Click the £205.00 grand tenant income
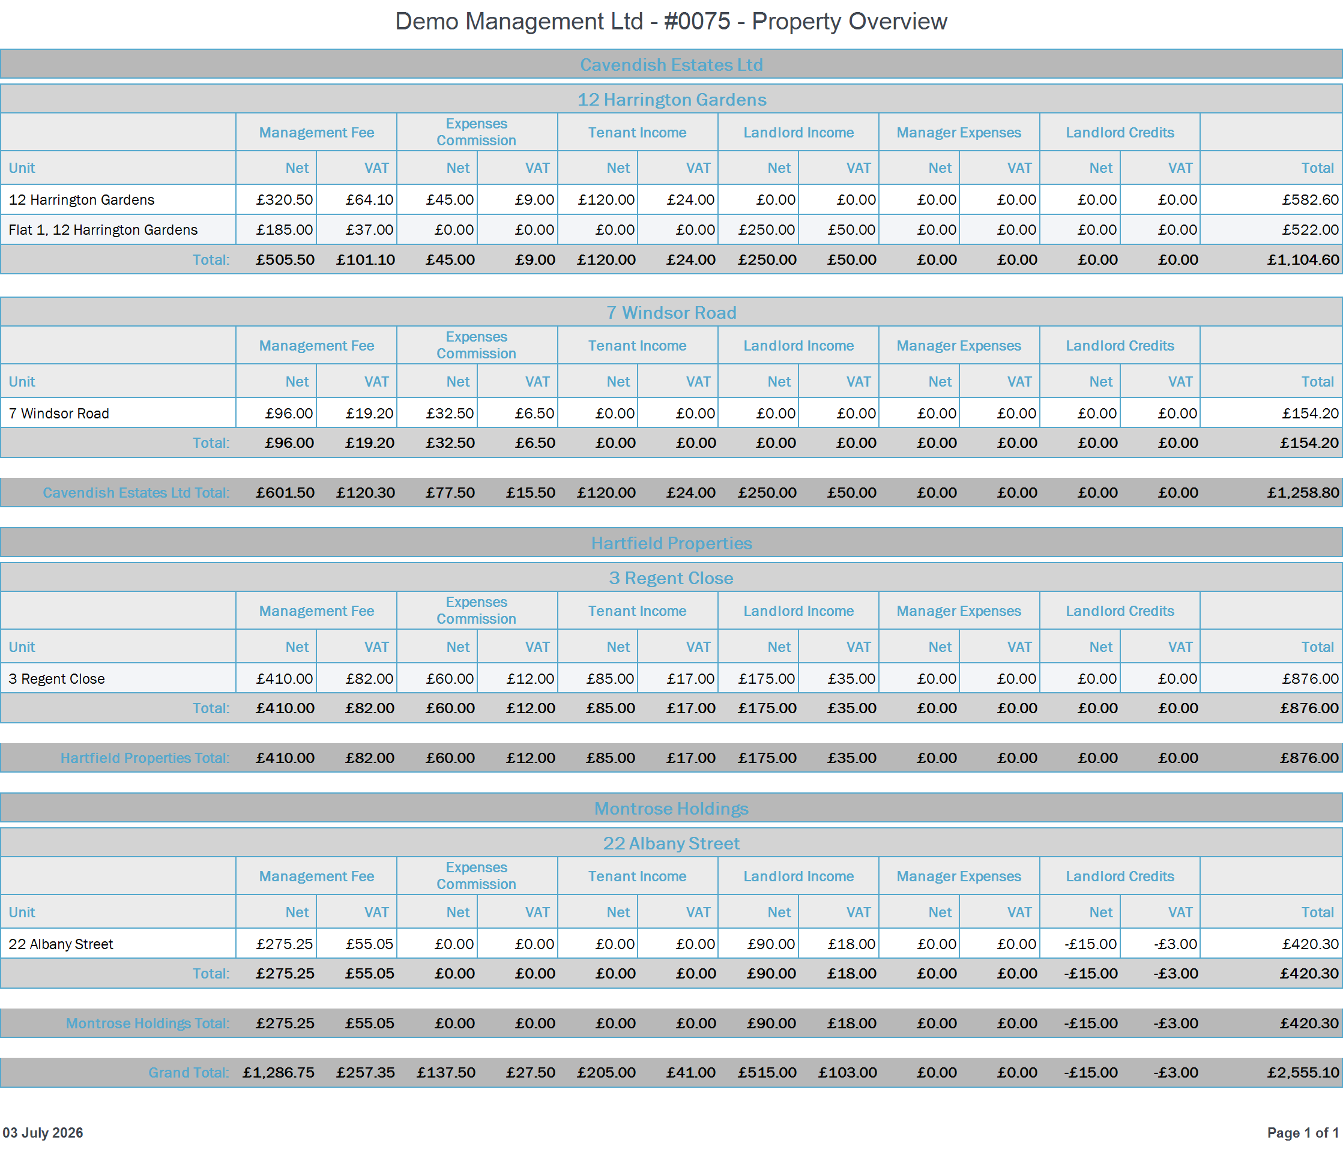The image size is (1343, 1152). pos(607,1072)
